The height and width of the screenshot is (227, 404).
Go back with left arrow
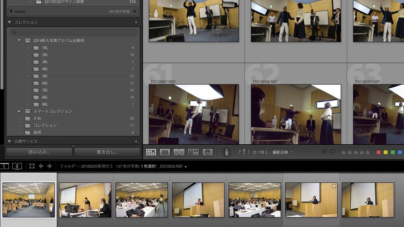pyautogui.click(x=41, y=166)
